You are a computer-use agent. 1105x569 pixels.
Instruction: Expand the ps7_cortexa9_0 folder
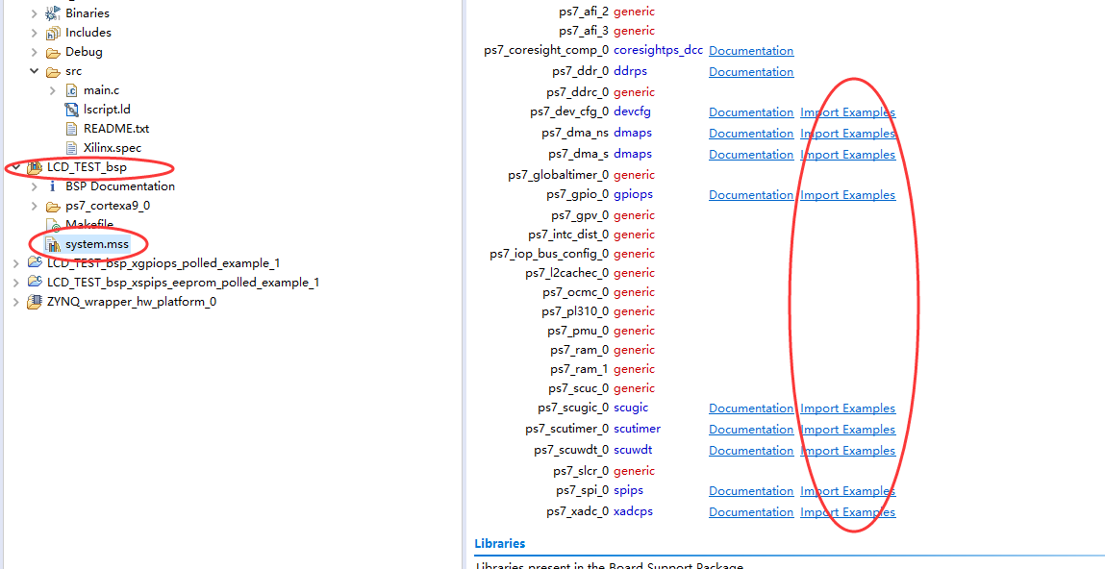click(35, 206)
